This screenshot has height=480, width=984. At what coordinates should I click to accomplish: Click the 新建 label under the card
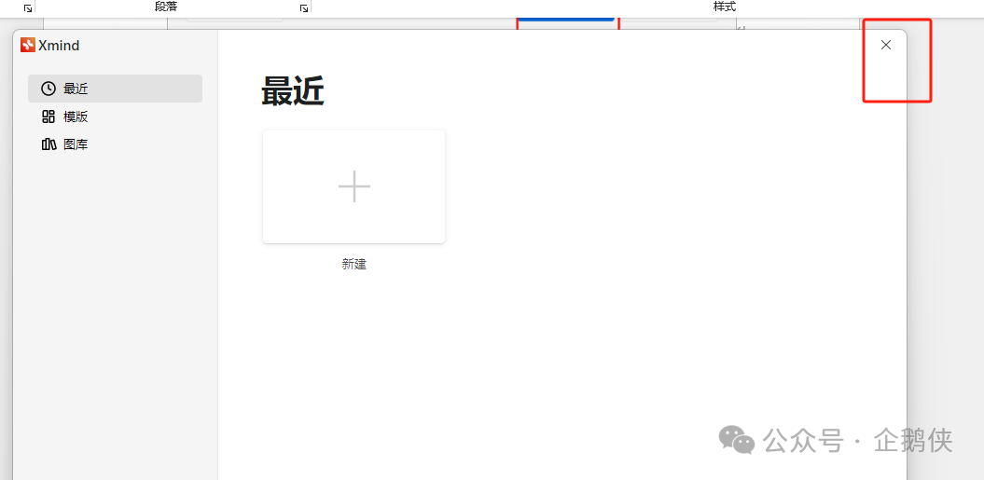point(353,264)
